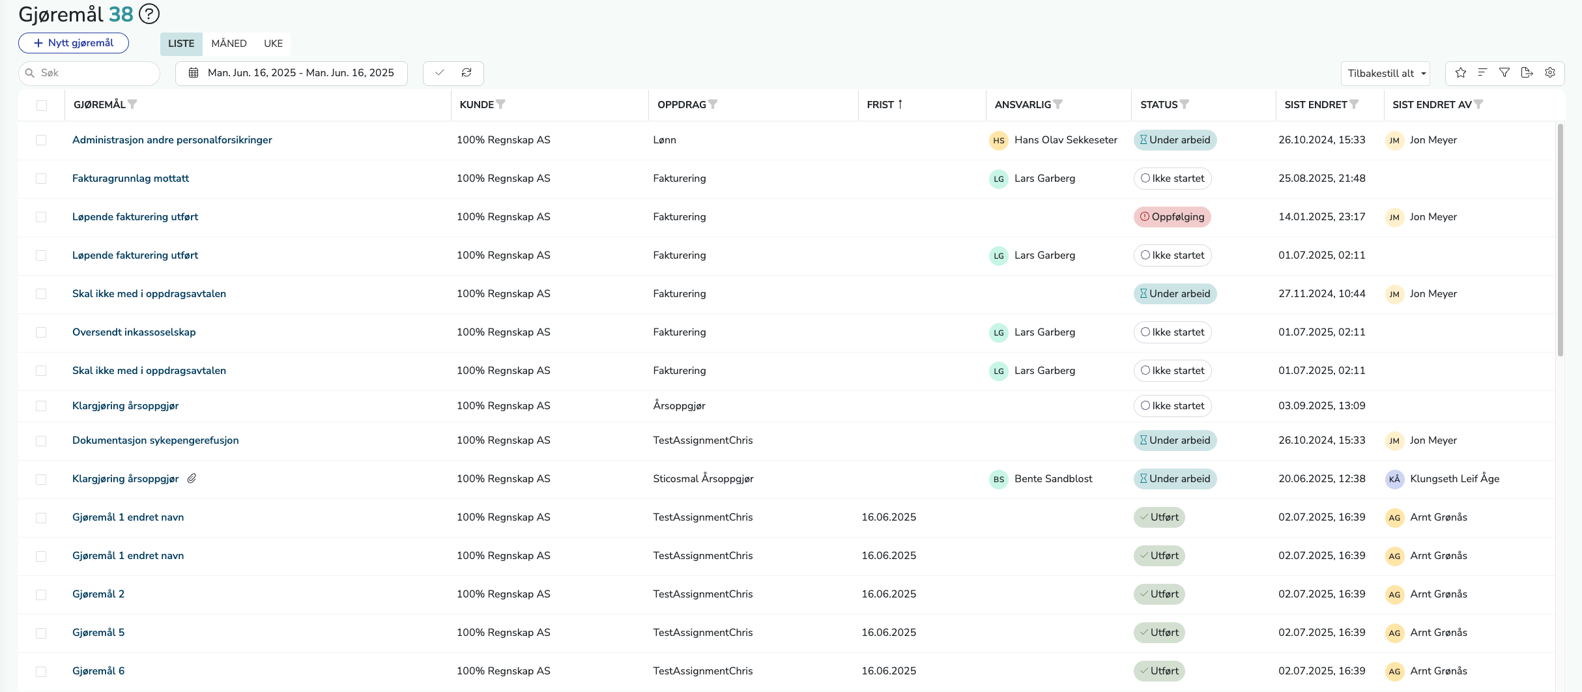Open the STATUS column filter
The image size is (1582, 692).
1185,104
